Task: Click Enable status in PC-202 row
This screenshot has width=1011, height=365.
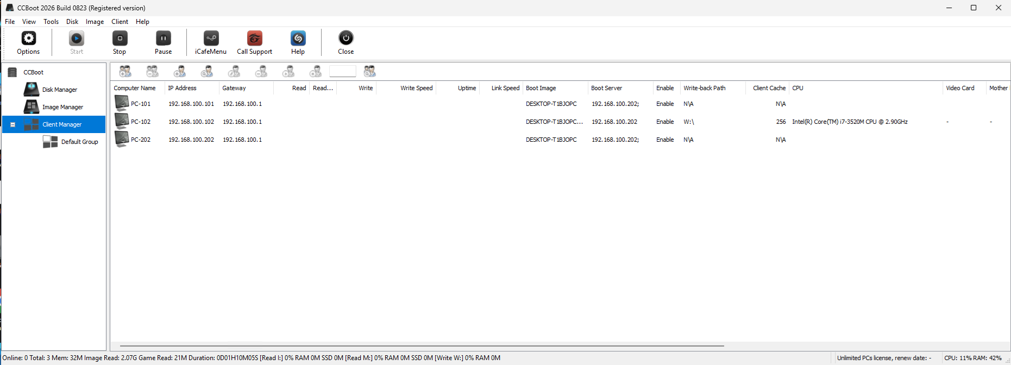Action: (x=665, y=140)
